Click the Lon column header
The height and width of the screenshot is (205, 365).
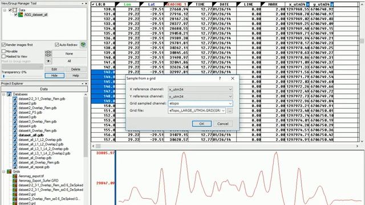coord(127,5)
